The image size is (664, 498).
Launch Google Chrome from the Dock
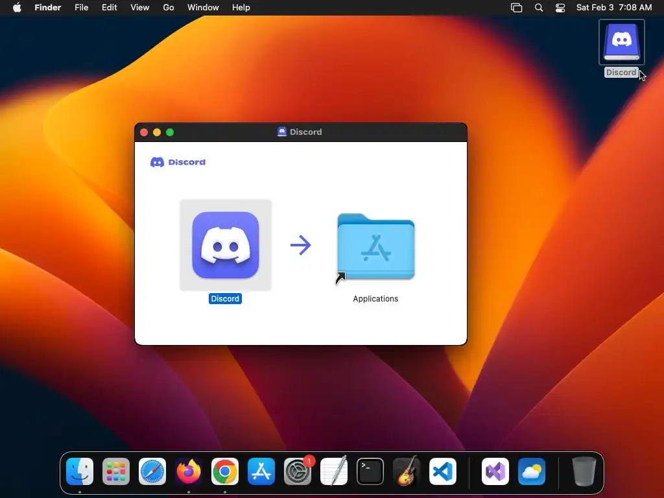point(225,471)
